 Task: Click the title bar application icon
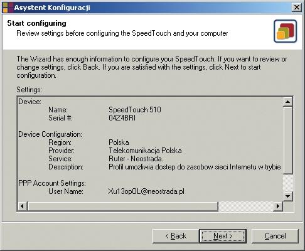pos(8,8)
